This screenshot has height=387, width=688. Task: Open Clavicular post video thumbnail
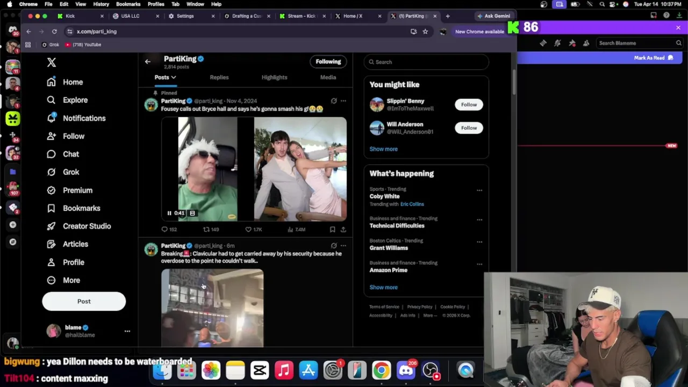coord(212,308)
